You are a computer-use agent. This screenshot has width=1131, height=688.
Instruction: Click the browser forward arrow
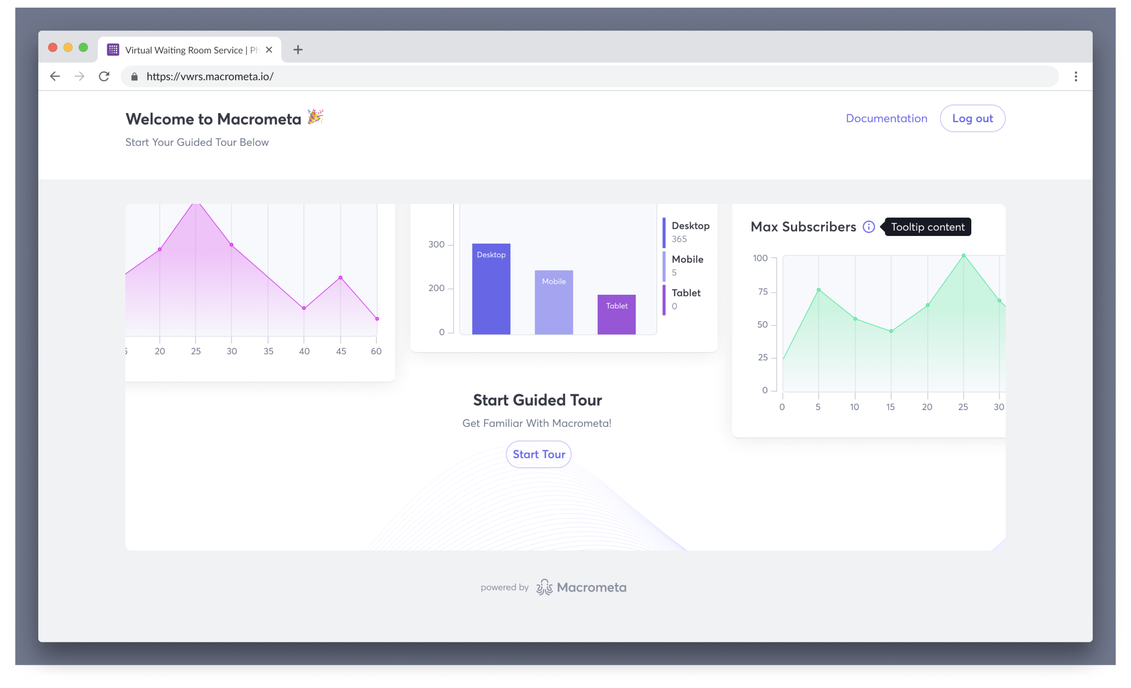[x=80, y=76]
